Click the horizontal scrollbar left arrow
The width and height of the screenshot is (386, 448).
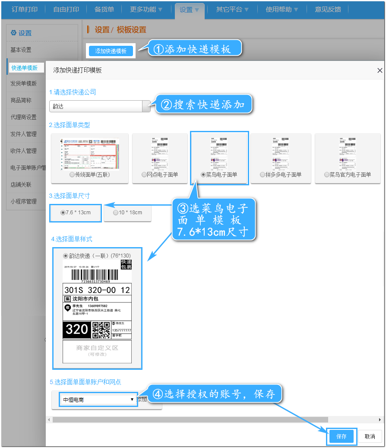(x=49, y=419)
